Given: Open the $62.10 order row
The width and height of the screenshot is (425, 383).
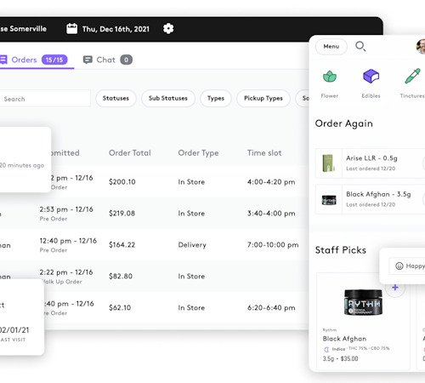Looking at the screenshot, I should coord(176,307).
